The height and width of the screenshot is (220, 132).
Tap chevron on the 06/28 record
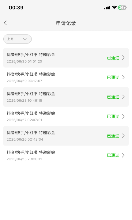[x=123, y=97]
